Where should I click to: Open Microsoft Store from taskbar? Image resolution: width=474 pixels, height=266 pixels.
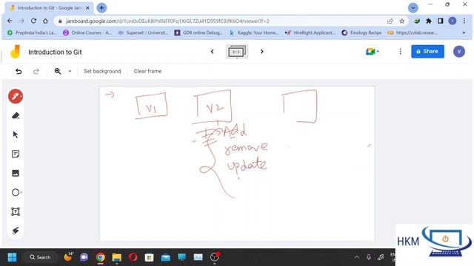point(149,257)
